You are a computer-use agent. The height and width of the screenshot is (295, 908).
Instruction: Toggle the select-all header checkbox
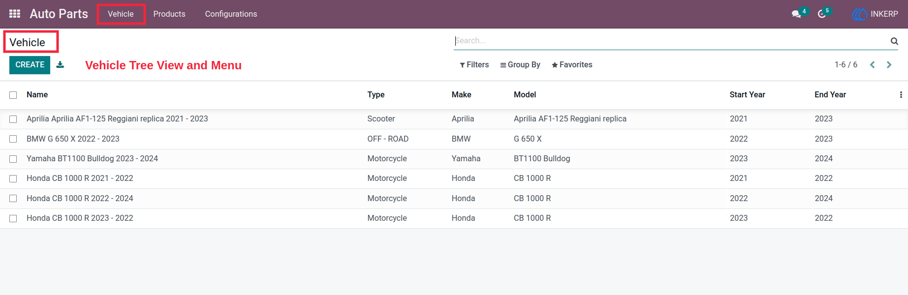pos(13,95)
